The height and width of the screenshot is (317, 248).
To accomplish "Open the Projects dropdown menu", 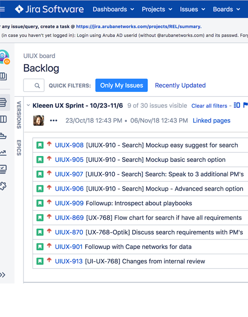I will pos(157,9).
